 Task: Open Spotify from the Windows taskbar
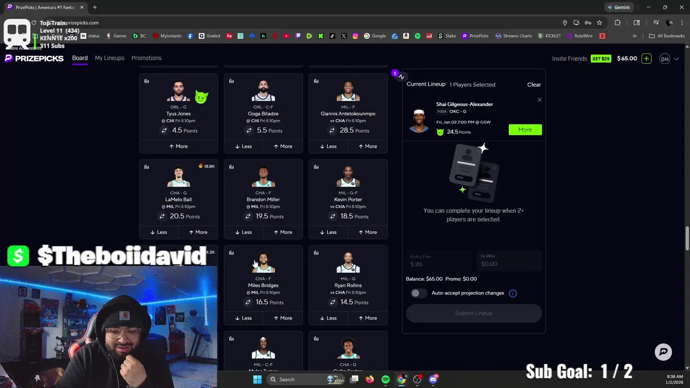385,379
